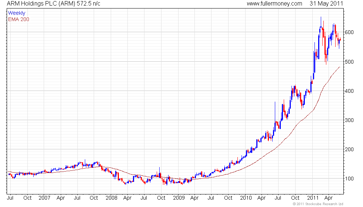Click the 600 price axis label
Screen dimensions: 363x207
(x=349, y=33)
